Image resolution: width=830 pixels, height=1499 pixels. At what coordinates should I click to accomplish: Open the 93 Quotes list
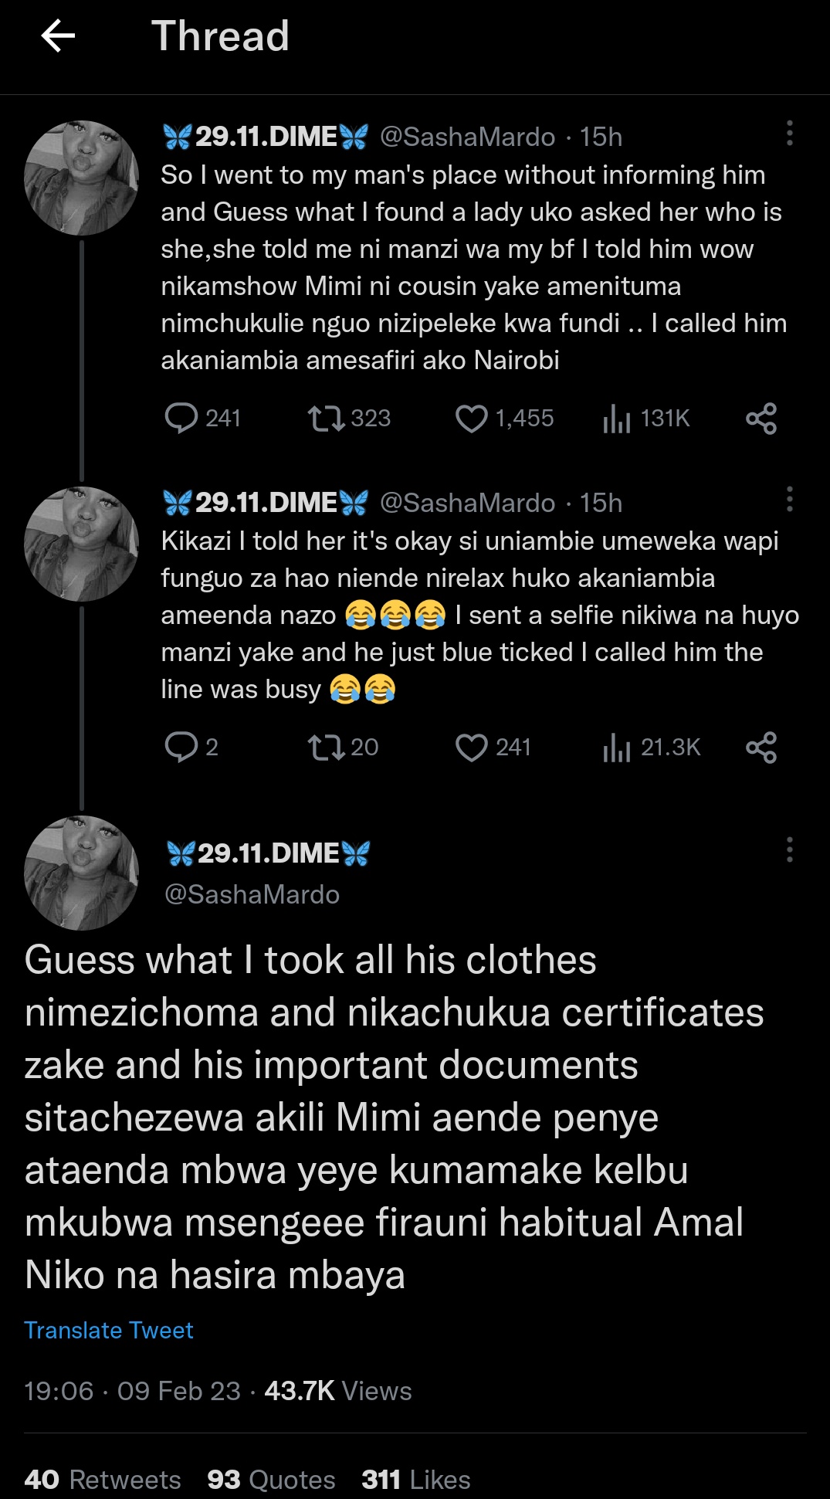pyautogui.click(x=271, y=1479)
